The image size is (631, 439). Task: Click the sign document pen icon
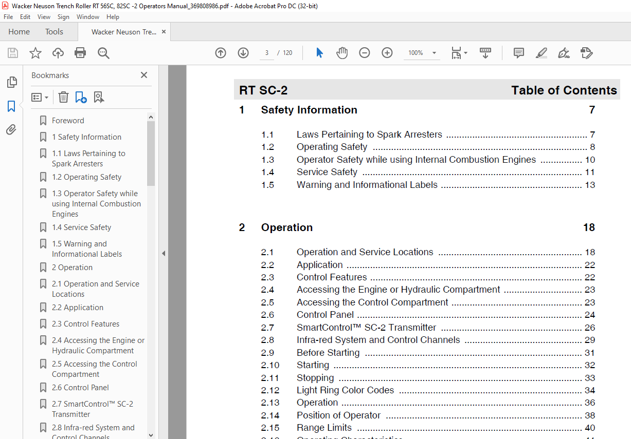tap(564, 53)
